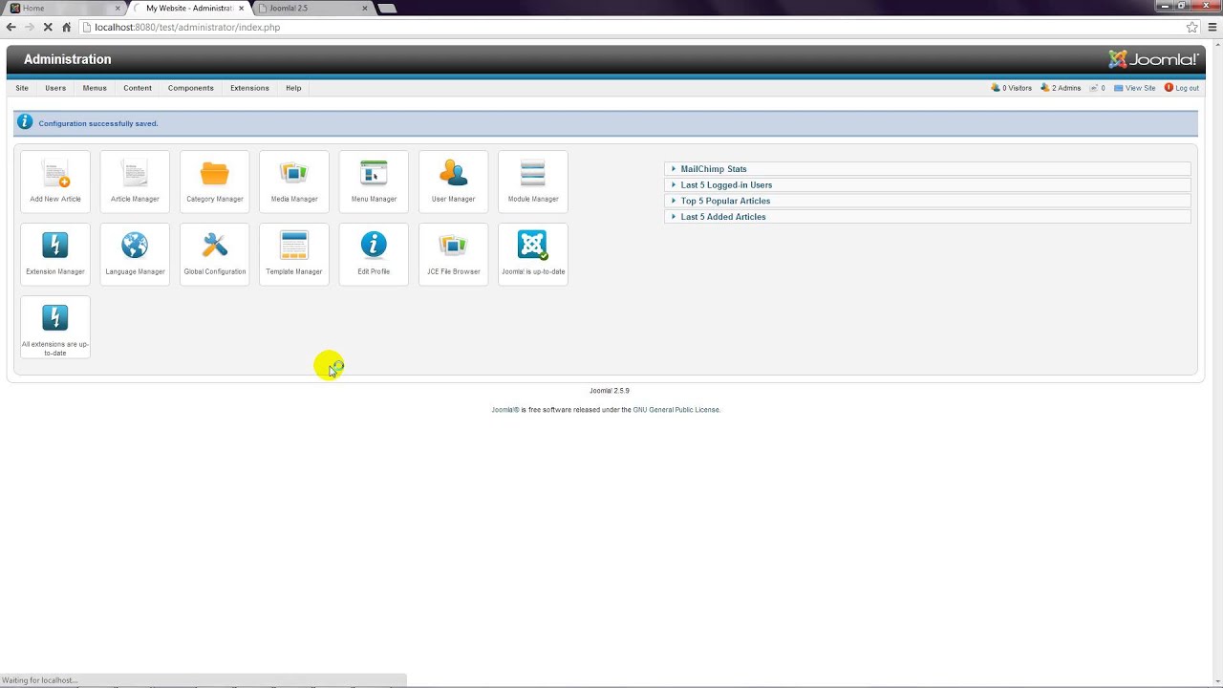Viewport: 1223px width, 688px height.
Task: Expand Last 5 Added Articles panel
Action: 927,217
